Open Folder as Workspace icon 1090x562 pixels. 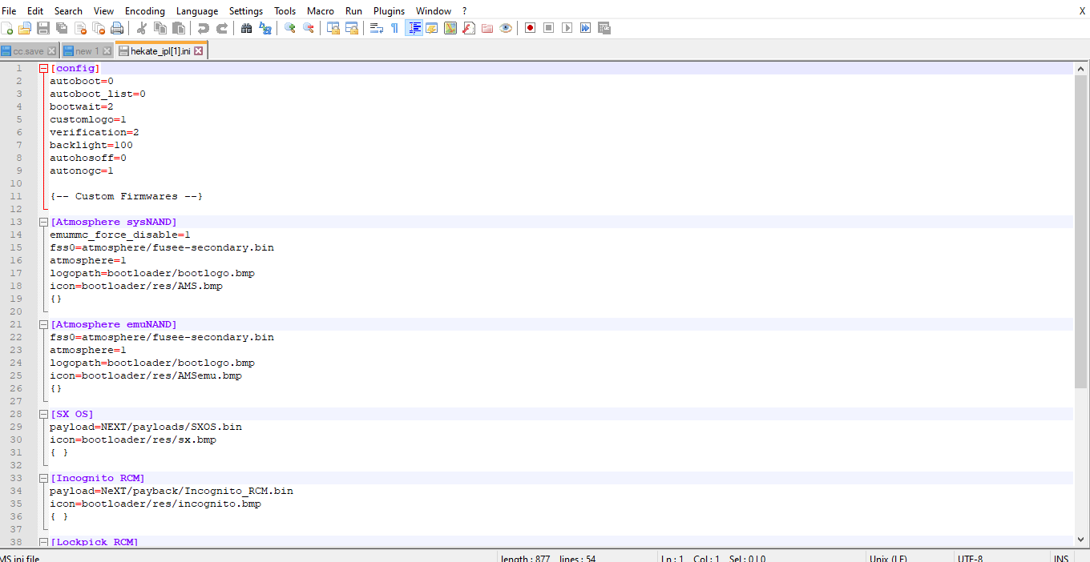click(x=487, y=28)
